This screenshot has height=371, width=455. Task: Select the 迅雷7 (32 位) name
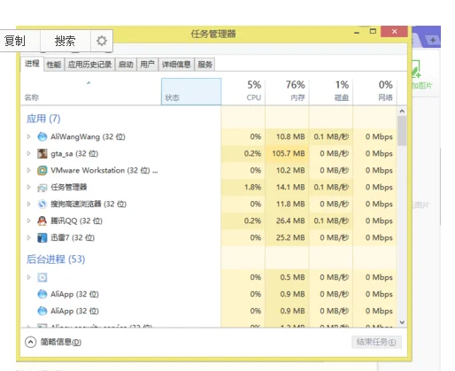(x=73, y=237)
